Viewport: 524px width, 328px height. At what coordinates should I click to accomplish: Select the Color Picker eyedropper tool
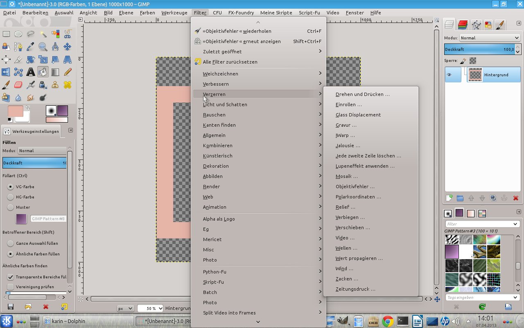[x=31, y=47]
